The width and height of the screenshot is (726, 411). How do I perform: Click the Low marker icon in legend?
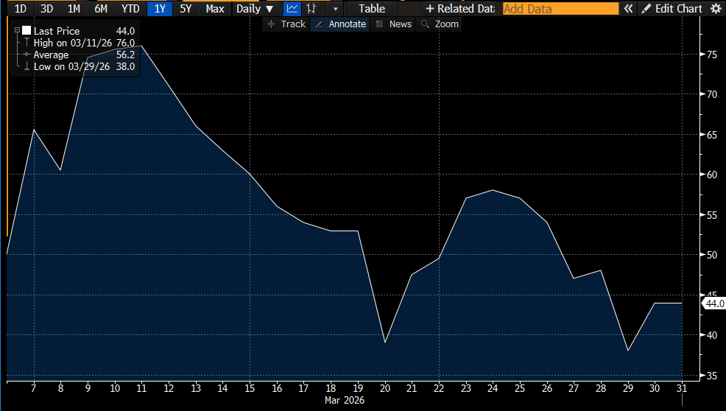pyautogui.click(x=27, y=67)
